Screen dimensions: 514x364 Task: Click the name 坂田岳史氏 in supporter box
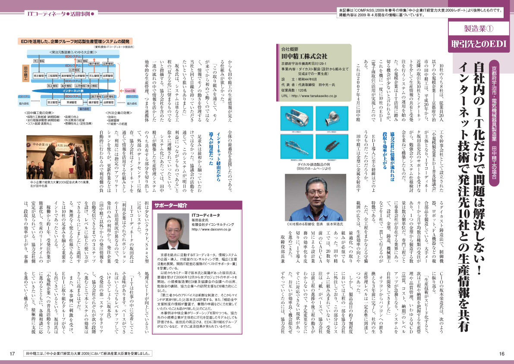coord(200,220)
